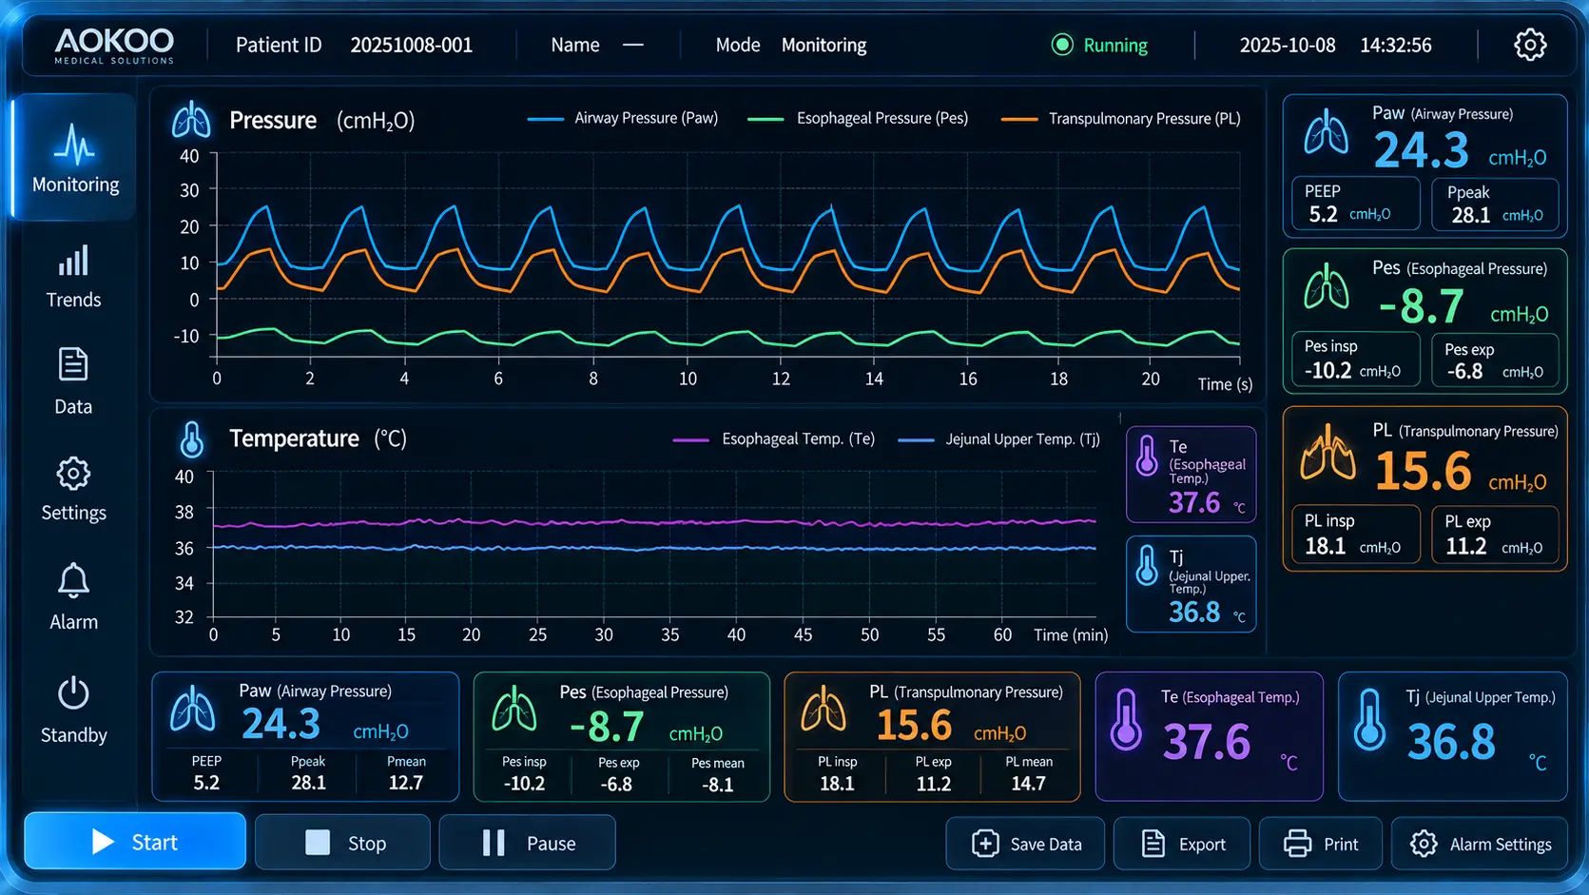
Task: Start monitoring with the Start button
Action: pyautogui.click(x=135, y=842)
